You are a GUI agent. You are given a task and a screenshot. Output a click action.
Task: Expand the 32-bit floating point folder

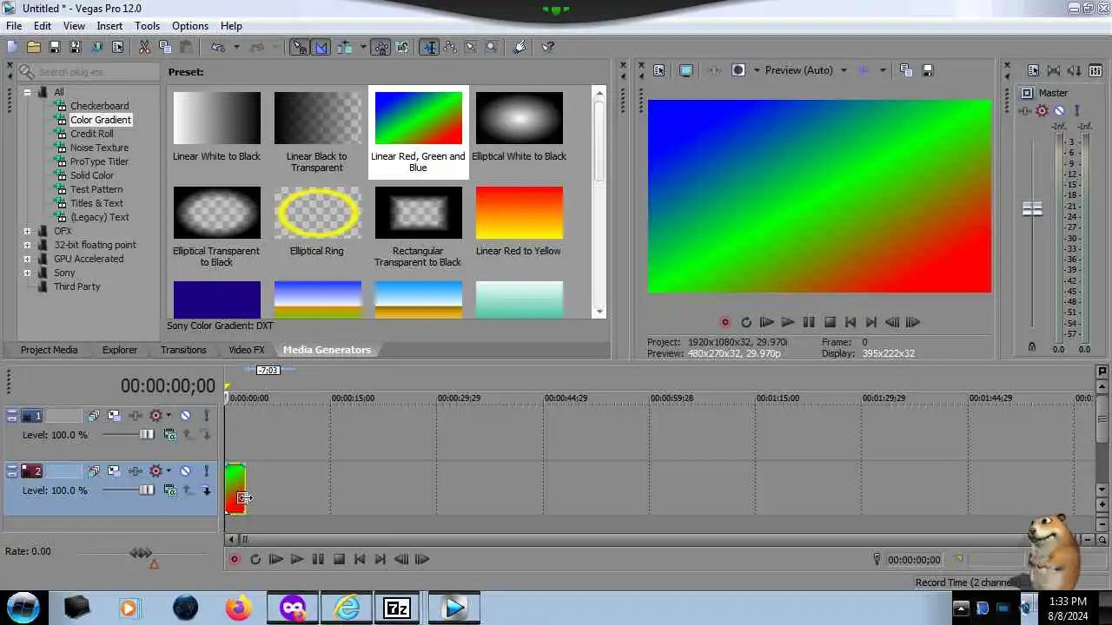[x=27, y=246]
